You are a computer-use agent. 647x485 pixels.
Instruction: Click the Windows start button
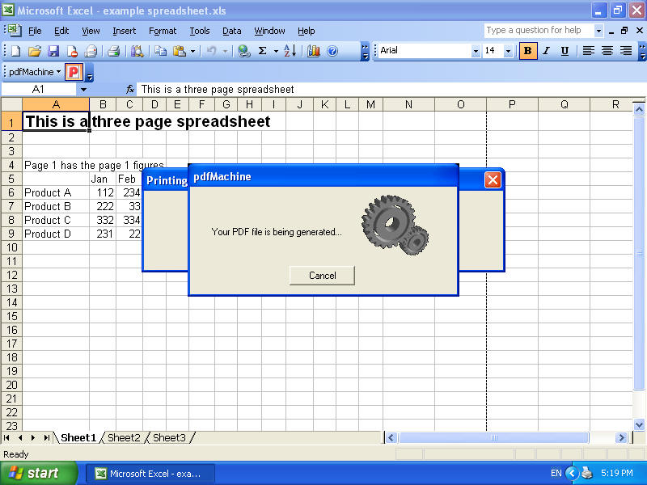tap(39, 473)
